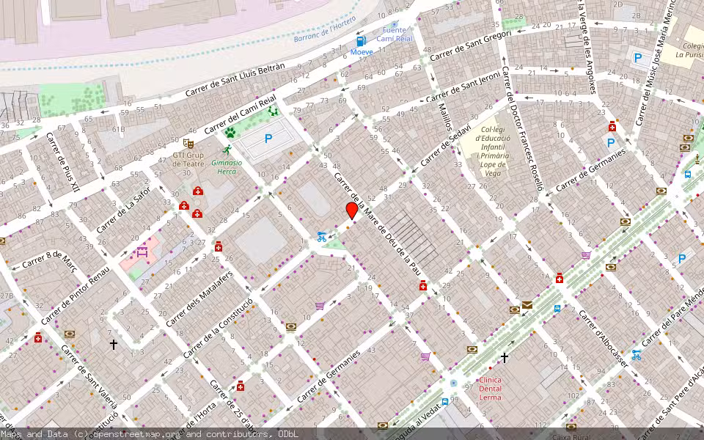Viewport: 704px width, 440px height.
Task: Select the pharmacy cross near Carrer de 25 d'abril
Action: 241,386
